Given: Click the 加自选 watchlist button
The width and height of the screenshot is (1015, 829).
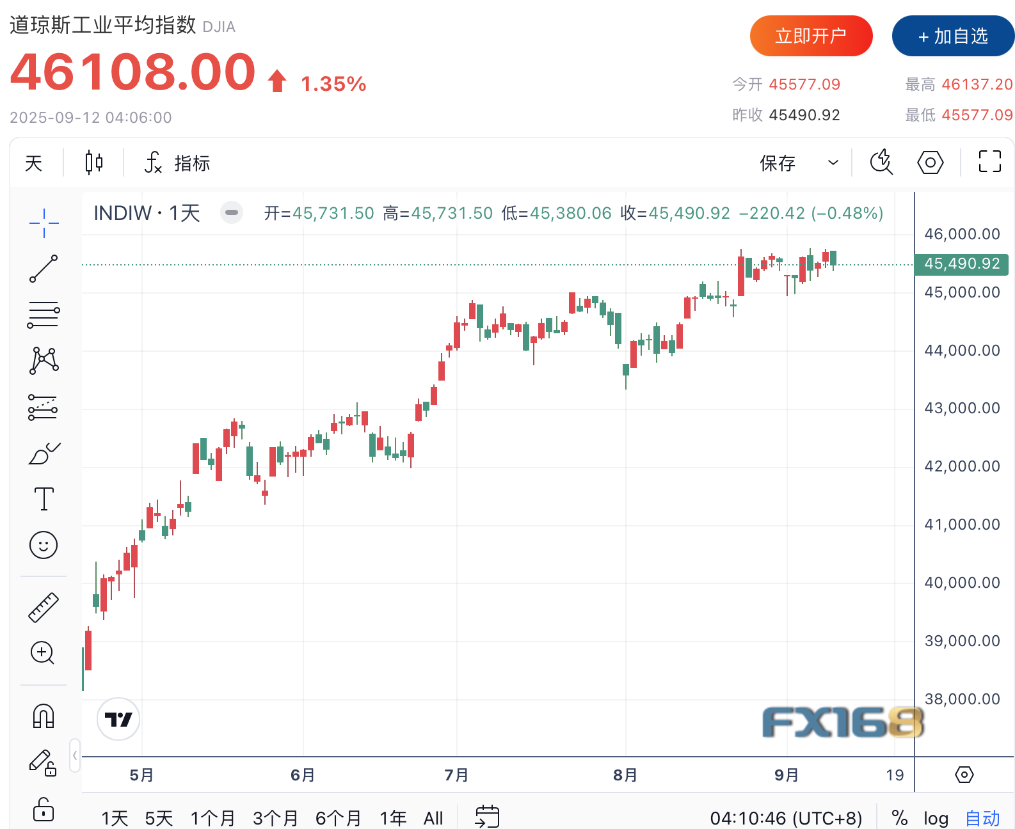Looking at the screenshot, I should pos(953,36).
